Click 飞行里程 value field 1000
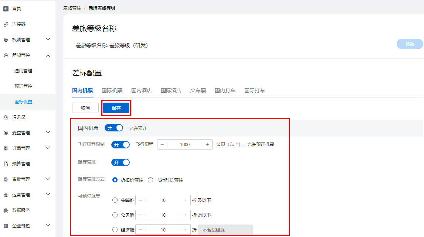 (x=185, y=144)
